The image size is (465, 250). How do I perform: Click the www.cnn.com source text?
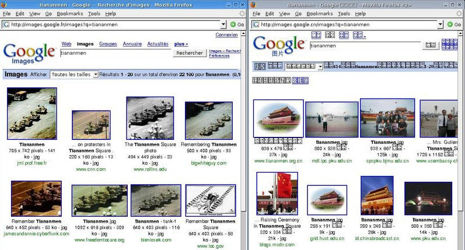click(91, 170)
